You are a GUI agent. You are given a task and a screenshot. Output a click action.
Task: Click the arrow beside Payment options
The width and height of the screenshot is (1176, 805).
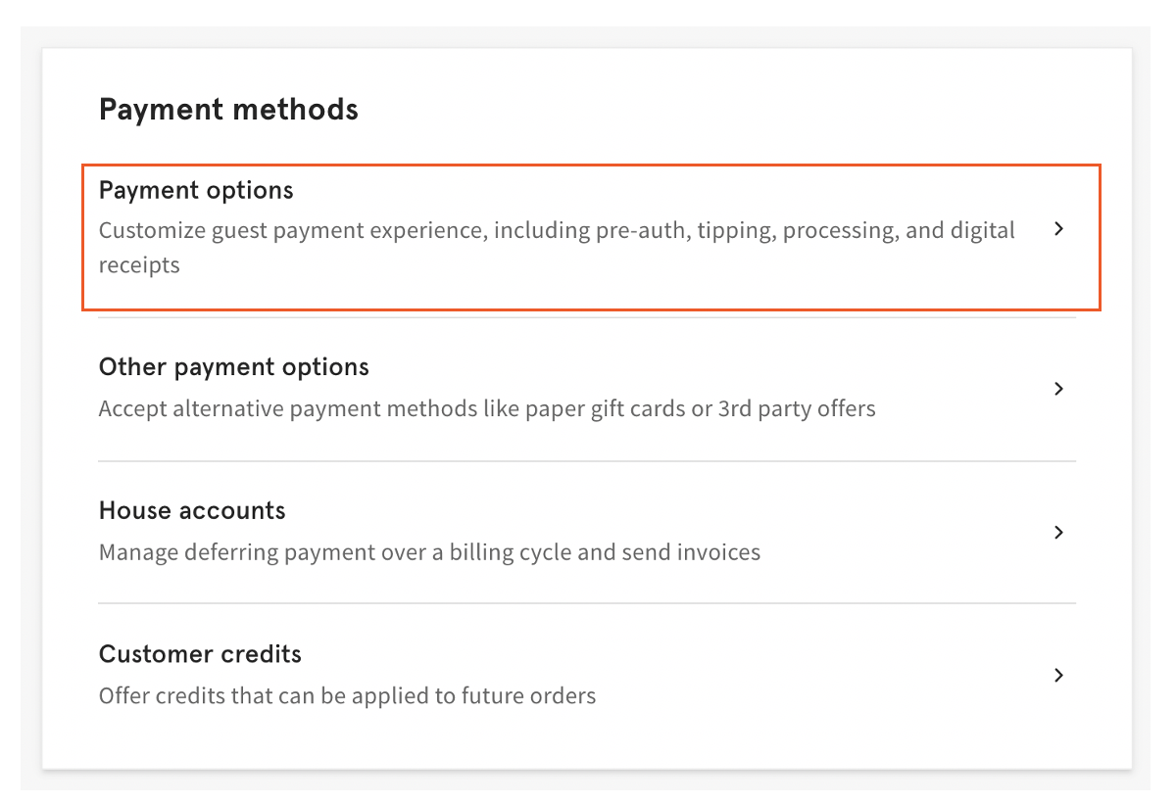(x=1058, y=227)
